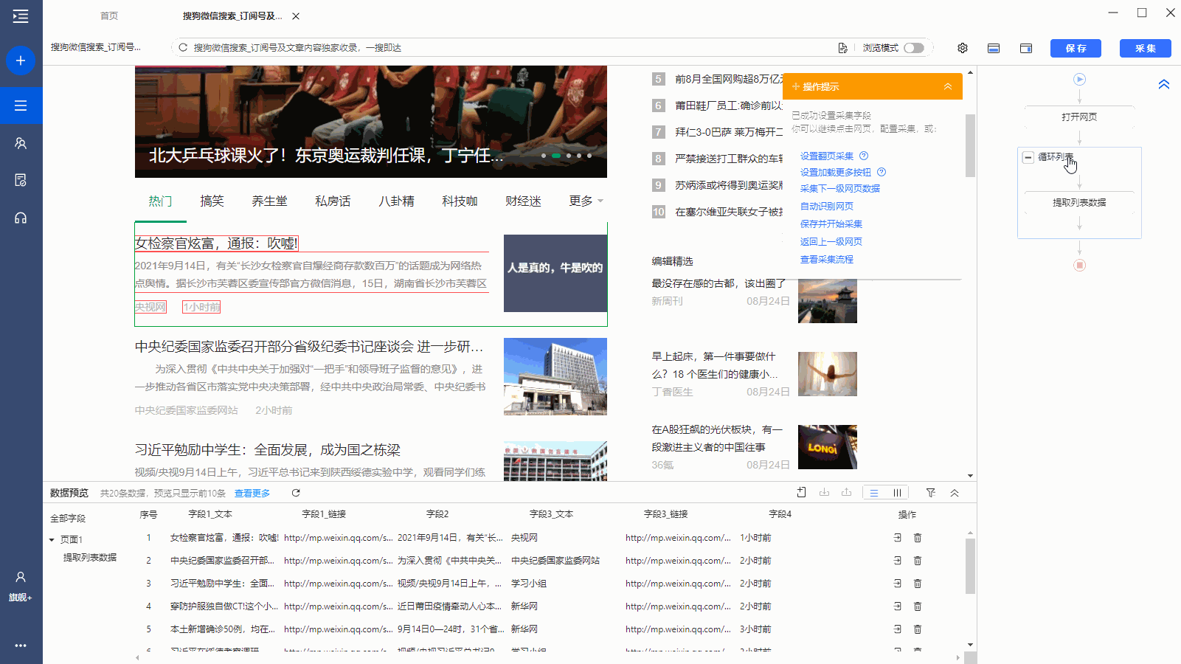The height and width of the screenshot is (664, 1181).
Task: Delete the first data row using trash icon
Action: click(918, 538)
